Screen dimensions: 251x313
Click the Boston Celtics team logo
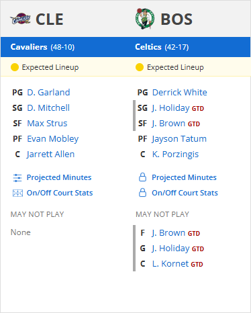pyautogui.click(x=145, y=19)
